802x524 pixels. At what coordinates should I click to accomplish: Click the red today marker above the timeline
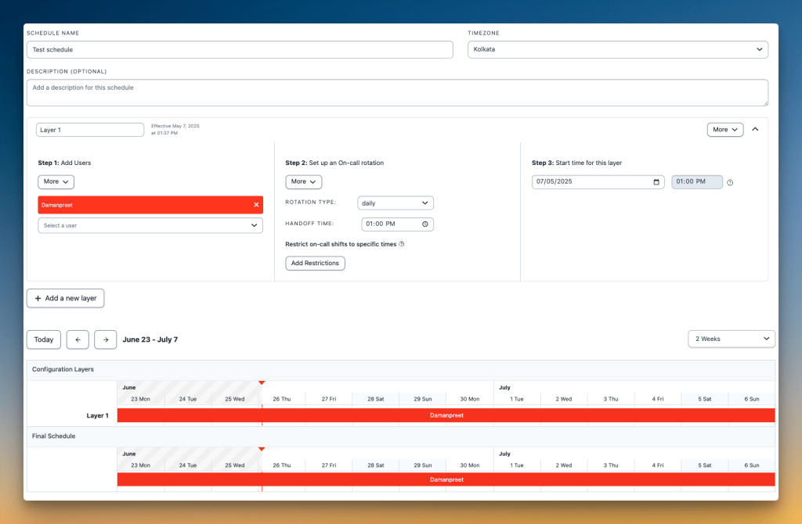pyautogui.click(x=262, y=382)
